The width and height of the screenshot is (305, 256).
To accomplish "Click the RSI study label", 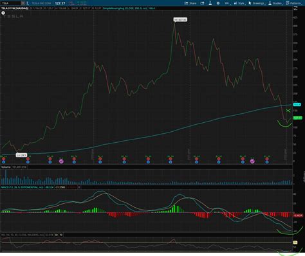I will 23,235.
